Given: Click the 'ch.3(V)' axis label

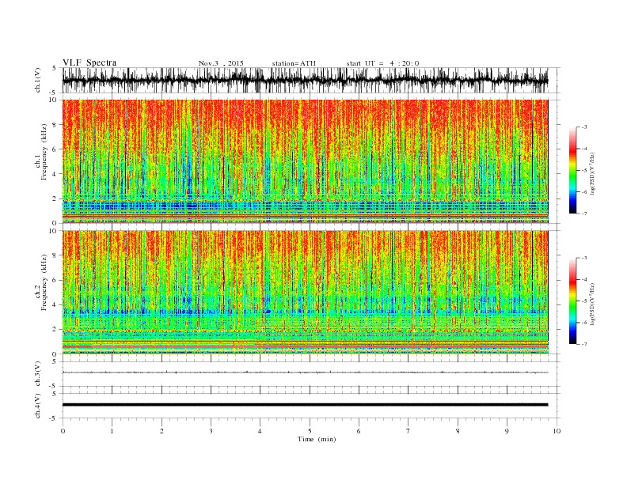Looking at the screenshot, I should coord(38,374).
